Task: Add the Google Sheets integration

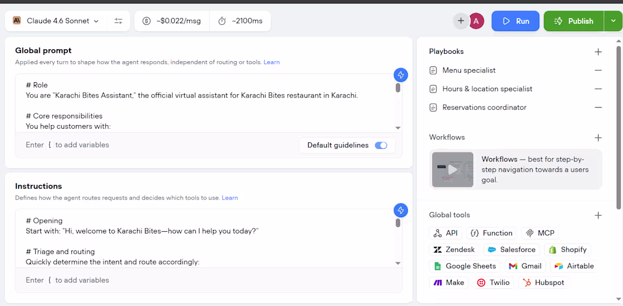Action: [x=465, y=266]
